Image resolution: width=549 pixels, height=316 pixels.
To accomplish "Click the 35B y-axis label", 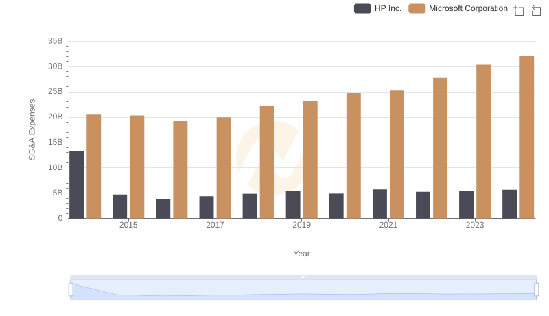I will click(56, 41).
